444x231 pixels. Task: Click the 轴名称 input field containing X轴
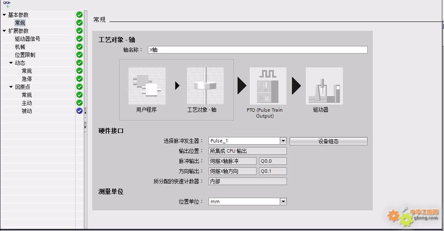(x=258, y=50)
